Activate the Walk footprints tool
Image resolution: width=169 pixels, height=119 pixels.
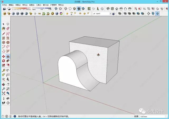pos(3,103)
